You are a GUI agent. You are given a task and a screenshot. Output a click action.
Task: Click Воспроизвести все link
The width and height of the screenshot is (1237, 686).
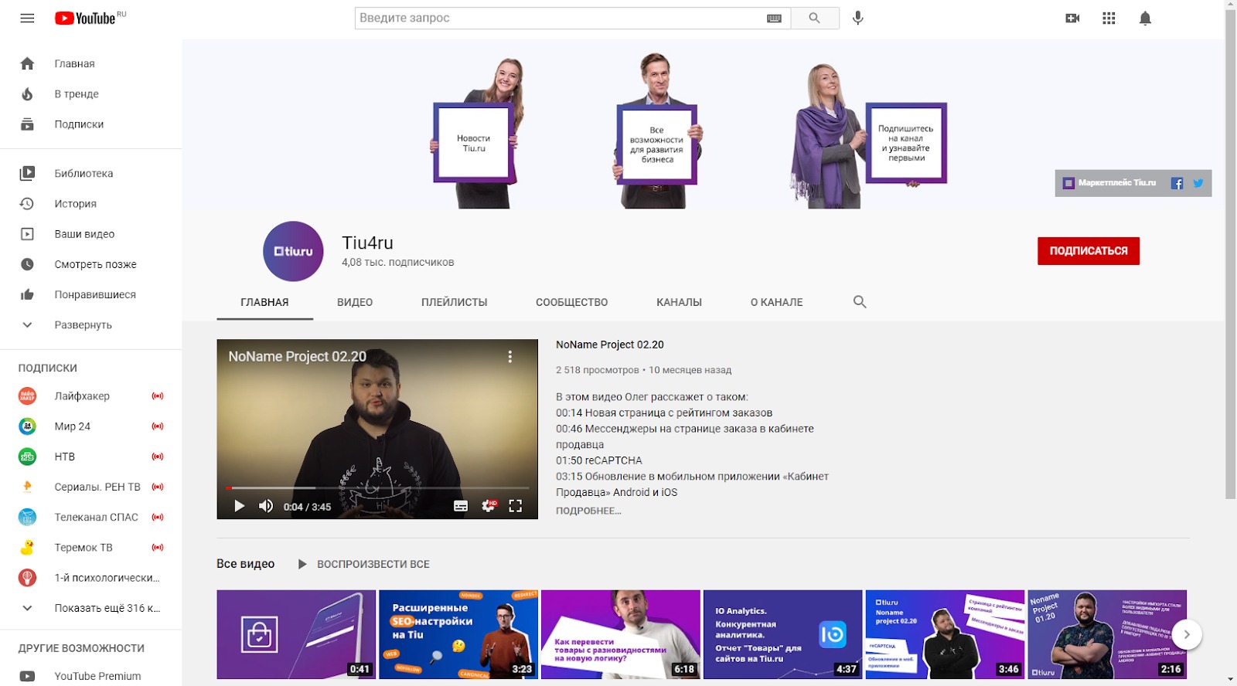(x=373, y=564)
